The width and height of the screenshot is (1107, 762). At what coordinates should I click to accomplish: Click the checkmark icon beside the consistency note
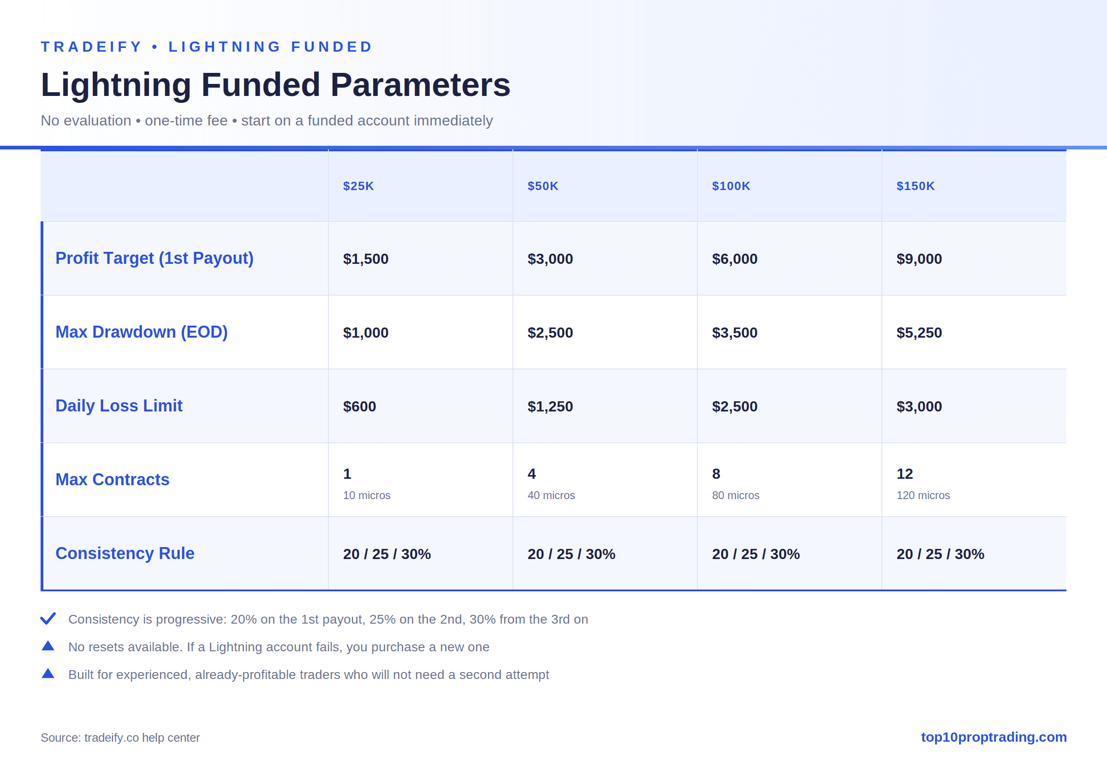48,618
